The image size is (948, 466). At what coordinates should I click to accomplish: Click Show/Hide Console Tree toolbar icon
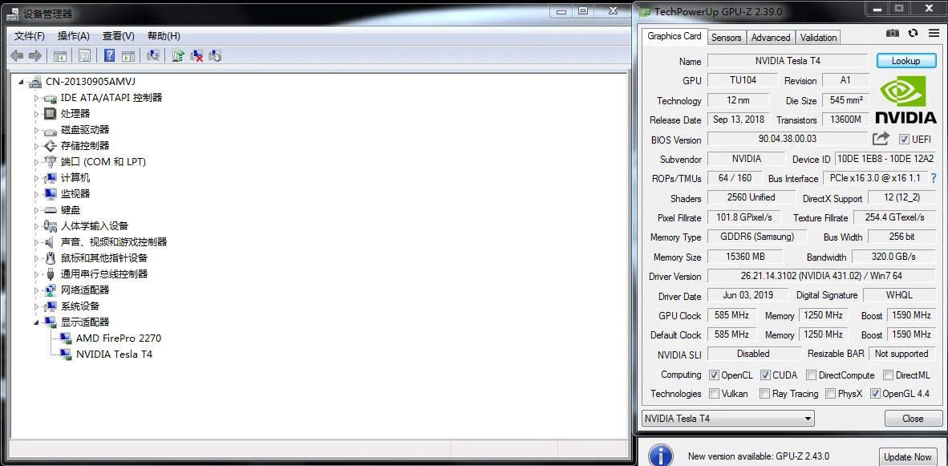coord(60,56)
